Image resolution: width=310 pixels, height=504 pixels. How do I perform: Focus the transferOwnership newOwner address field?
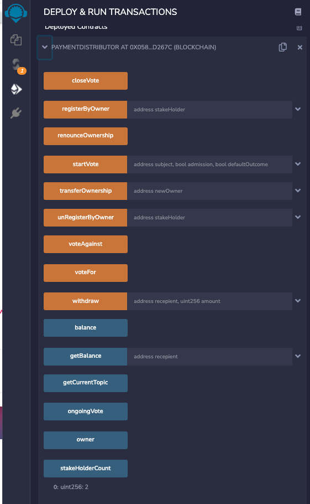coord(209,191)
